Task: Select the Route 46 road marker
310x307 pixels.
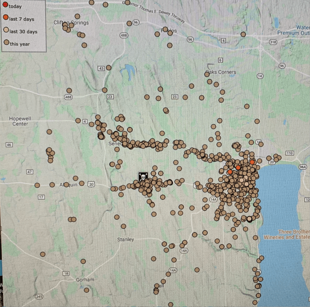Action: pos(9,145)
